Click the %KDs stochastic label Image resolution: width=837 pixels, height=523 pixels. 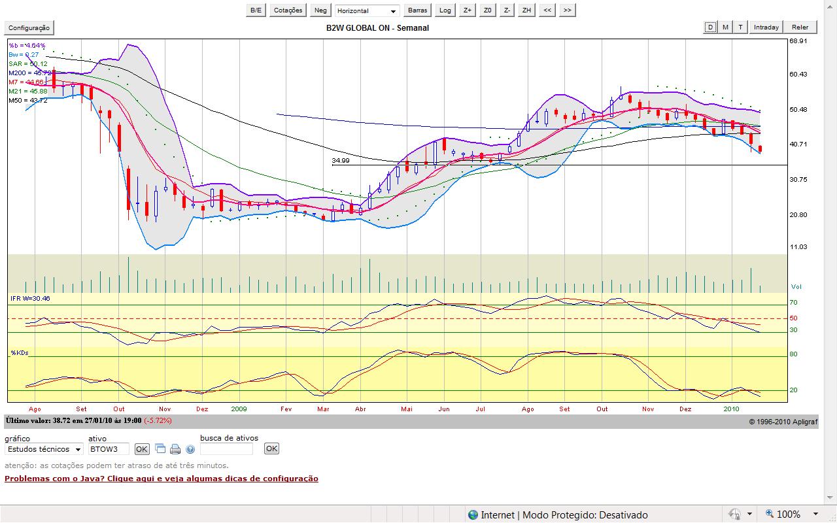[20, 353]
